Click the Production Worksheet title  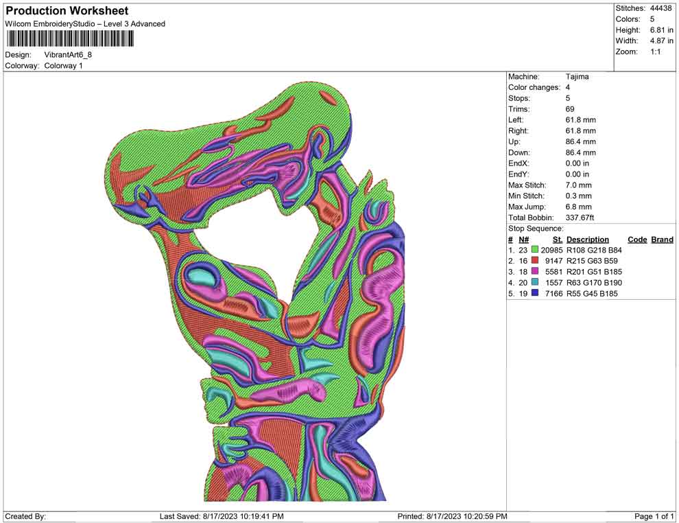[67, 11]
